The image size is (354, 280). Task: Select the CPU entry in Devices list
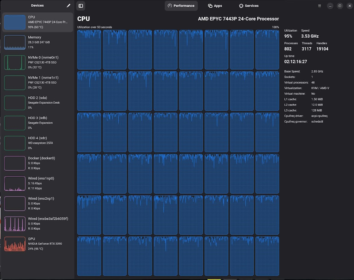[37, 22]
